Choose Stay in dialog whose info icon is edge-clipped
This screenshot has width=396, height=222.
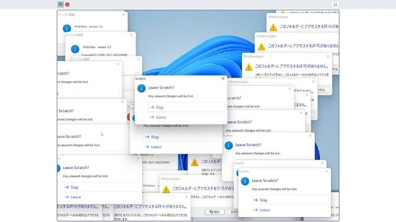tap(101, 187)
